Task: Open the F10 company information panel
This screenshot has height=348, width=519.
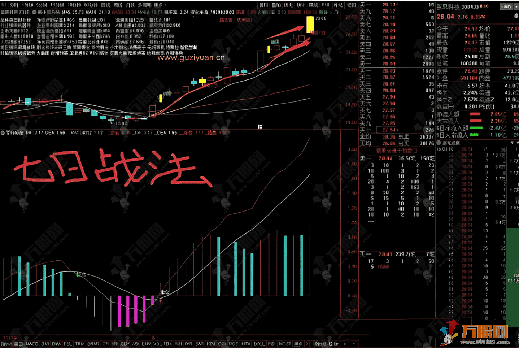Action: [x=325, y=4]
